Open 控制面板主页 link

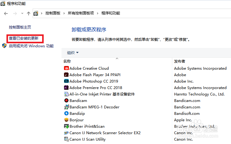pyautogui.click(x=20, y=27)
